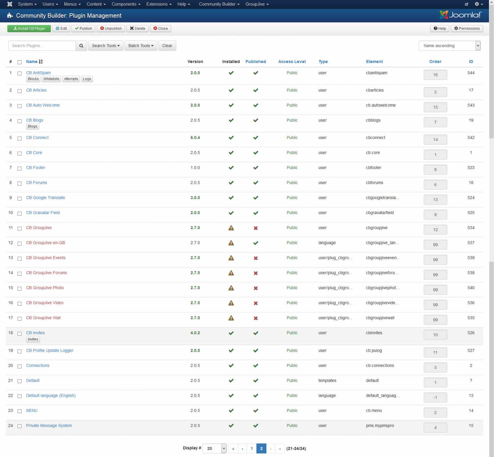
Task: Open the Name ascending sort dropdown
Action: point(450,46)
